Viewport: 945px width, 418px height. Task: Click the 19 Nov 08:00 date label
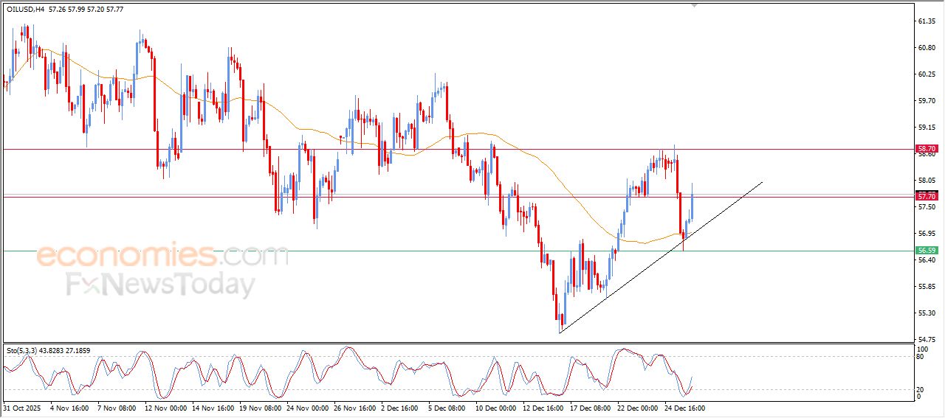click(x=261, y=407)
